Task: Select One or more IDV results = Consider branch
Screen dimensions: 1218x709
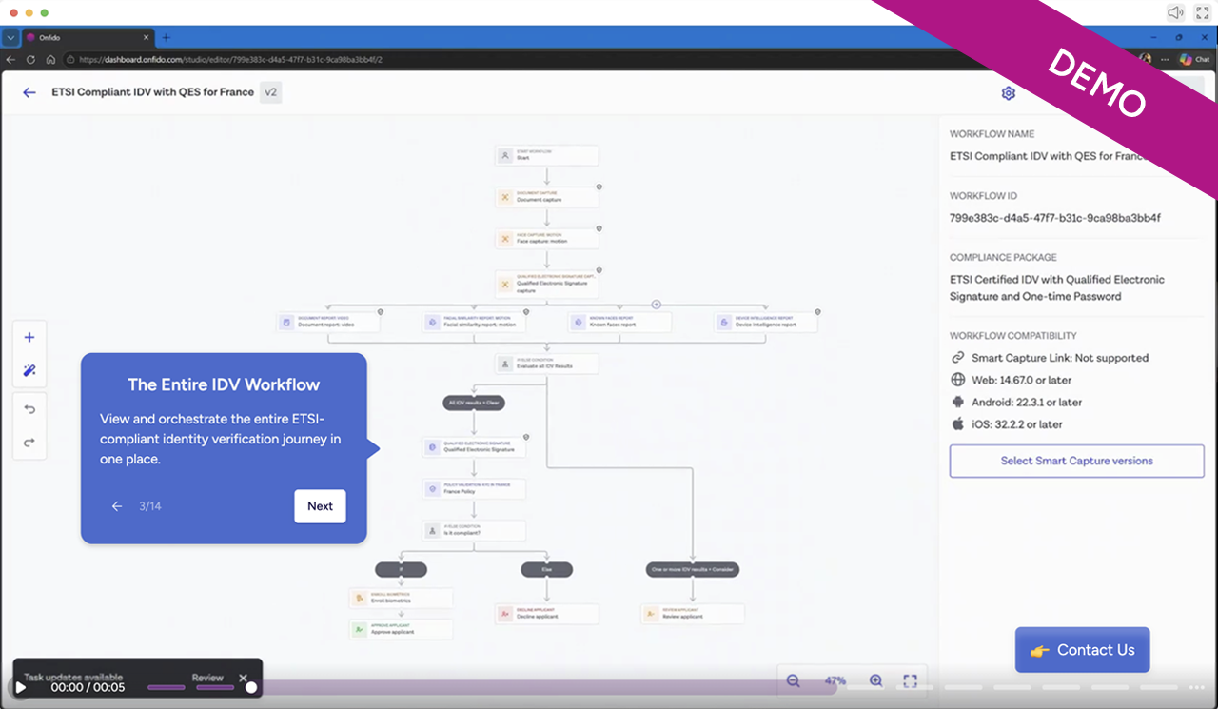Action: point(693,569)
